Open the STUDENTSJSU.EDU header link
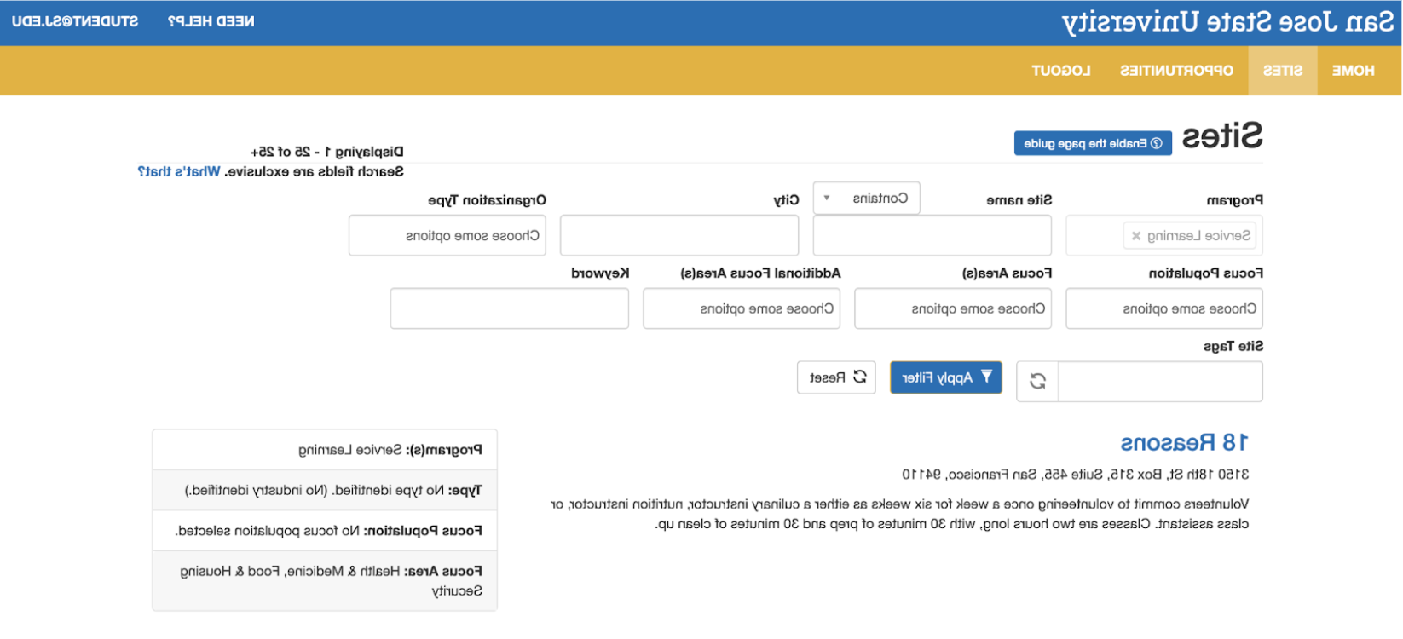The width and height of the screenshot is (1403, 639). 75,21
